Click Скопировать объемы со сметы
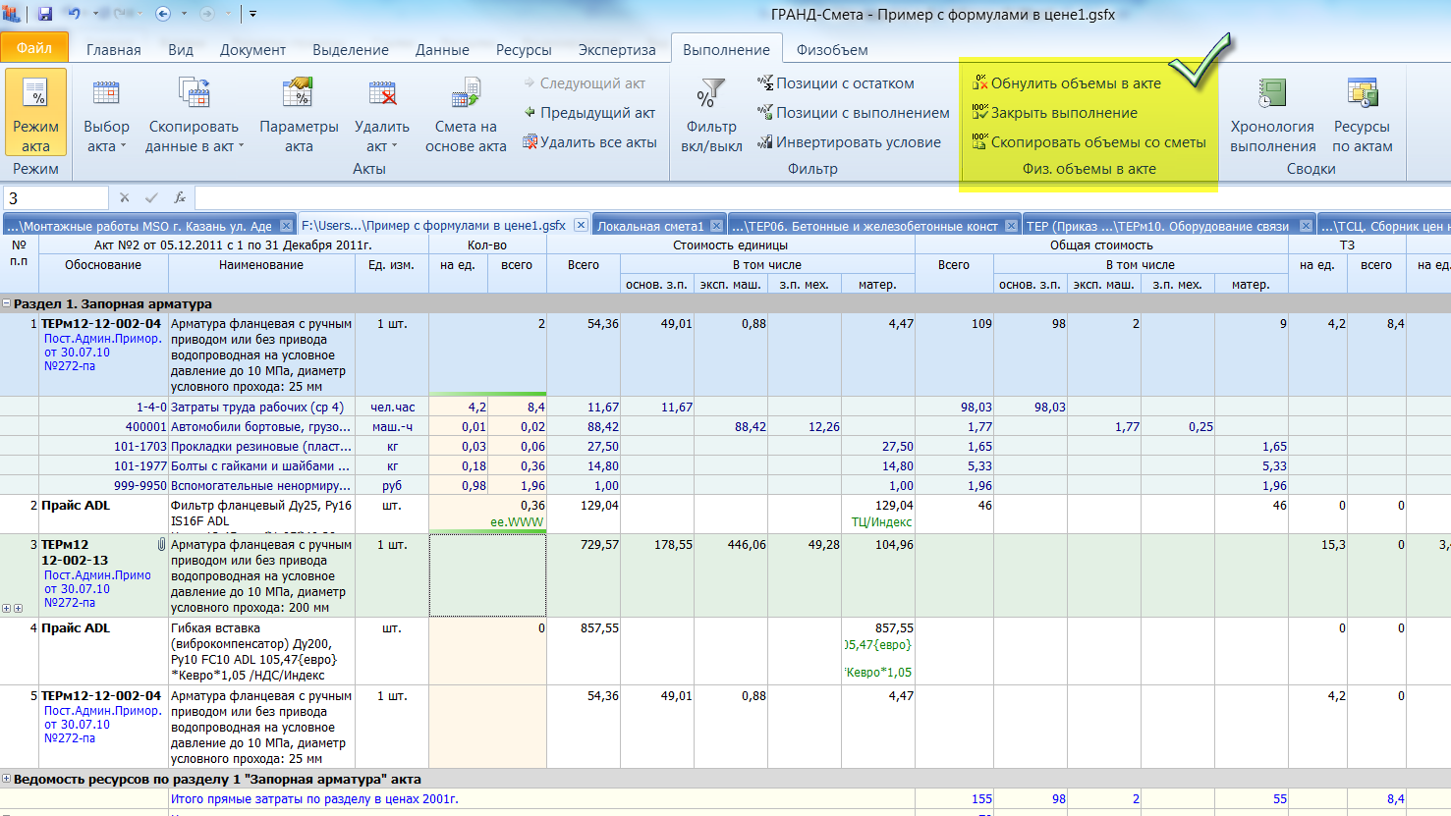 point(1089,142)
